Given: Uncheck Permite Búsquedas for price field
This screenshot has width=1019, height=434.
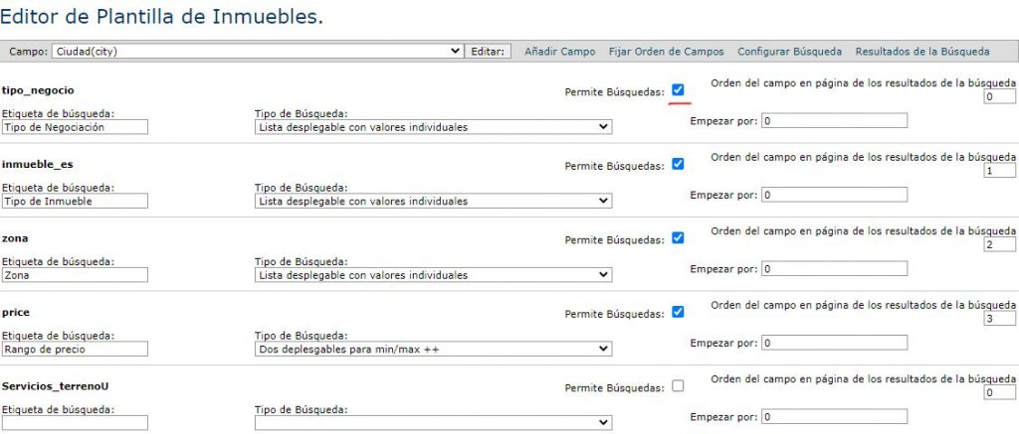Looking at the screenshot, I should point(678,312).
